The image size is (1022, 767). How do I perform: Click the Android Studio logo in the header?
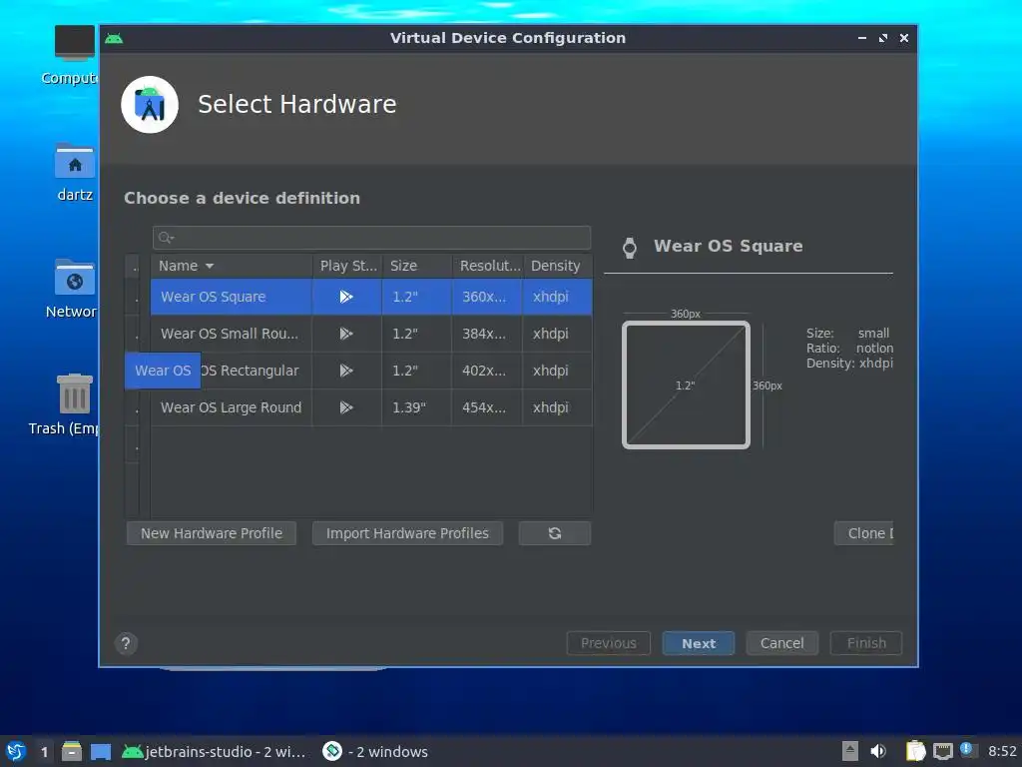150,104
